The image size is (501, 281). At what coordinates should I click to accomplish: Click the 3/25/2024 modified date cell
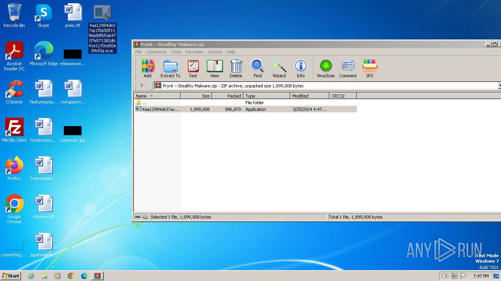coord(309,109)
